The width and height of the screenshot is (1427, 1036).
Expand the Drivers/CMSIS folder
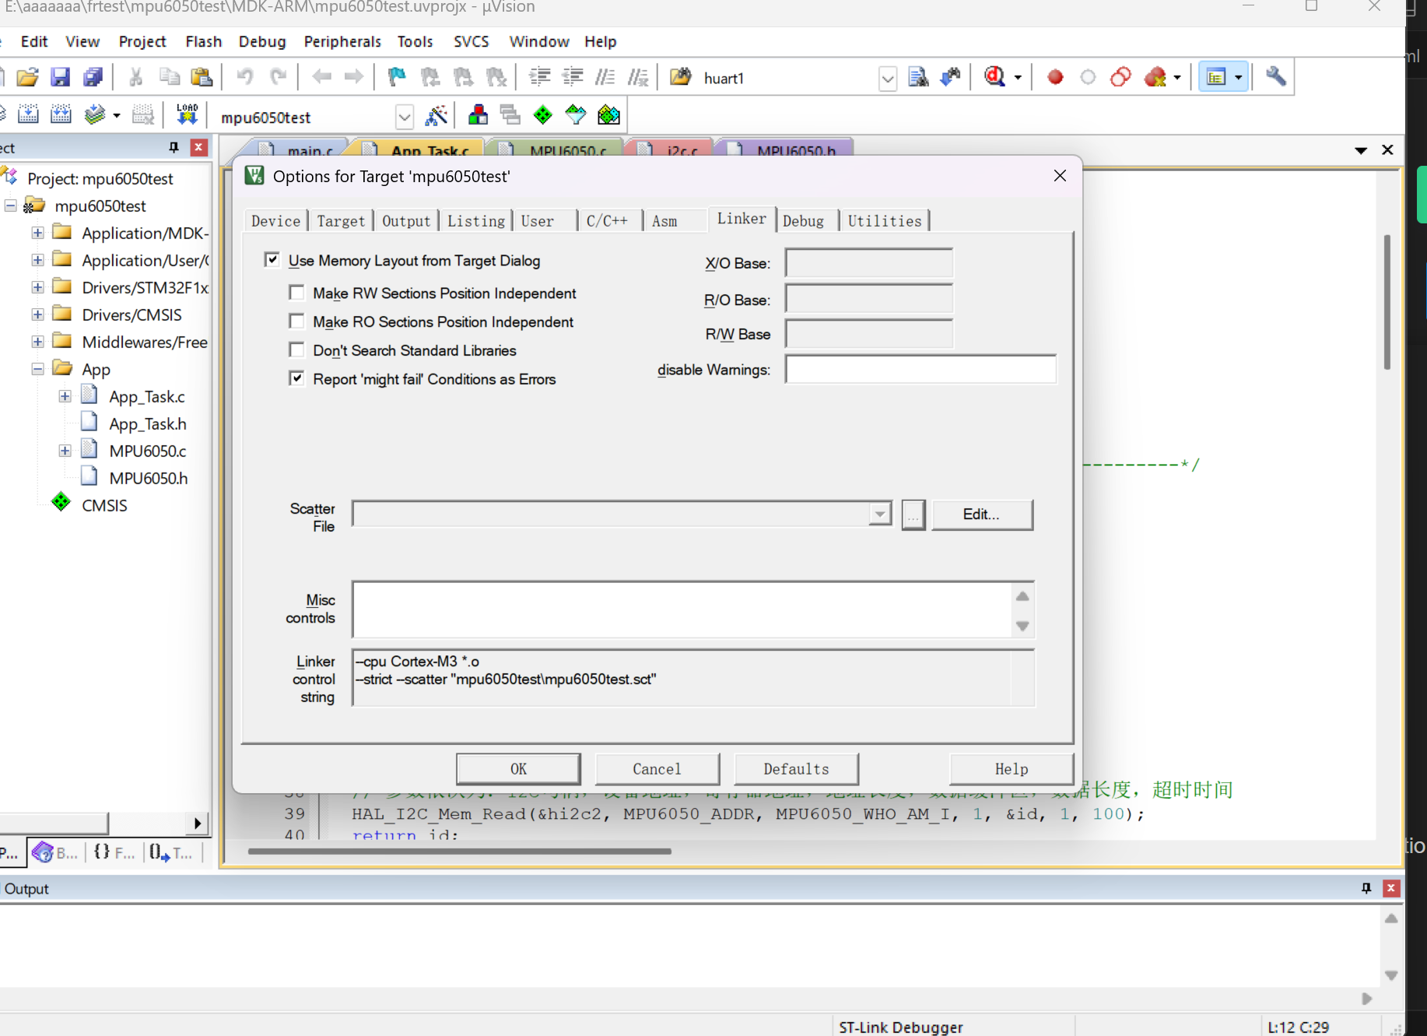point(37,314)
